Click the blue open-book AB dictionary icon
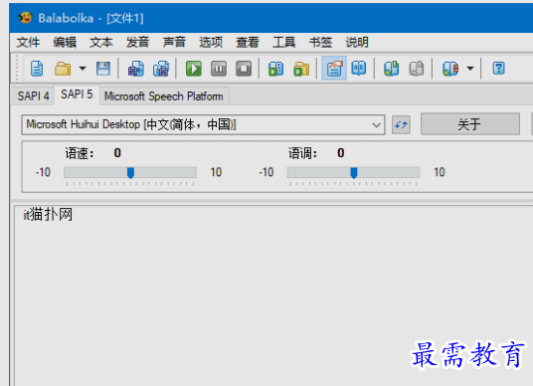 pyautogui.click(x=359, y=68)
